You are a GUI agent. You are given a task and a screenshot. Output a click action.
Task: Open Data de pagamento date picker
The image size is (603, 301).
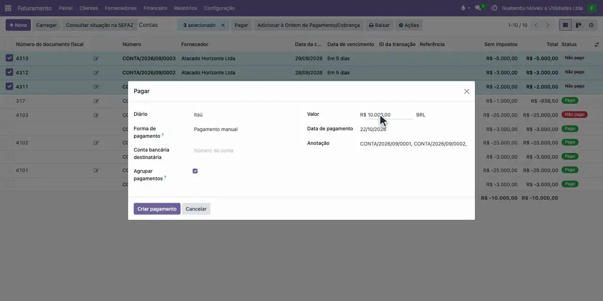[x=414, y=129]
